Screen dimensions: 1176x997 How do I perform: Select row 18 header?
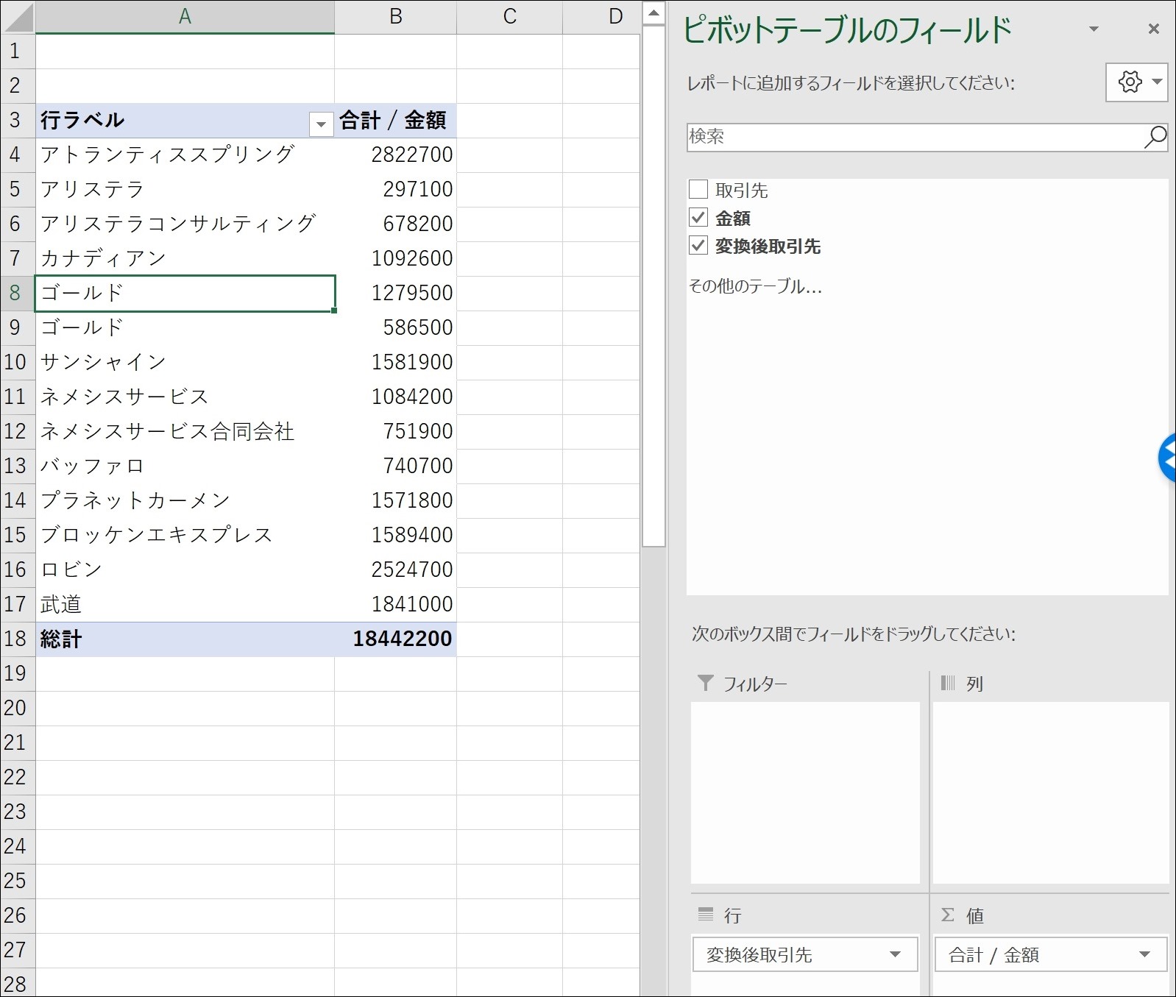click(18, 639)
